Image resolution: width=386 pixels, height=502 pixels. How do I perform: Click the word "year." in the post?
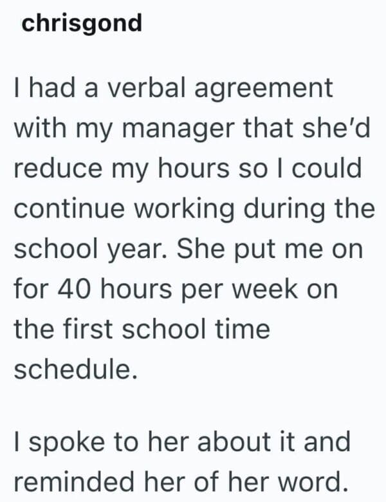coord(130,250)
